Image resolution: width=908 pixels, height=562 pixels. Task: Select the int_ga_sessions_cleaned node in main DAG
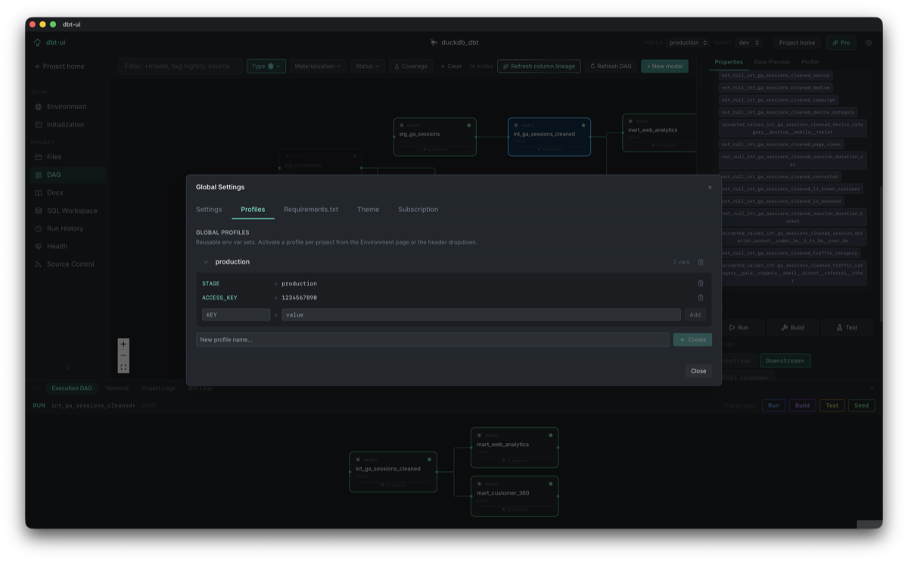[x=549, y=137]
